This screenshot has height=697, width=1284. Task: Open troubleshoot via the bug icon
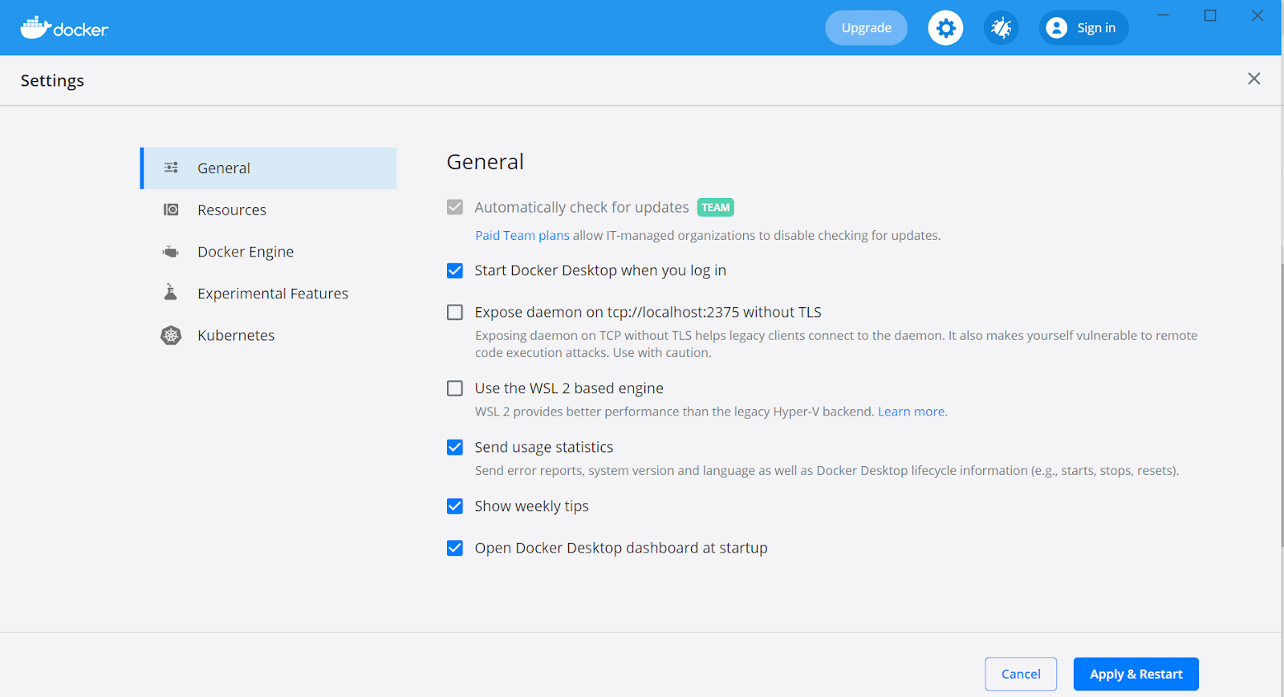1001,28
